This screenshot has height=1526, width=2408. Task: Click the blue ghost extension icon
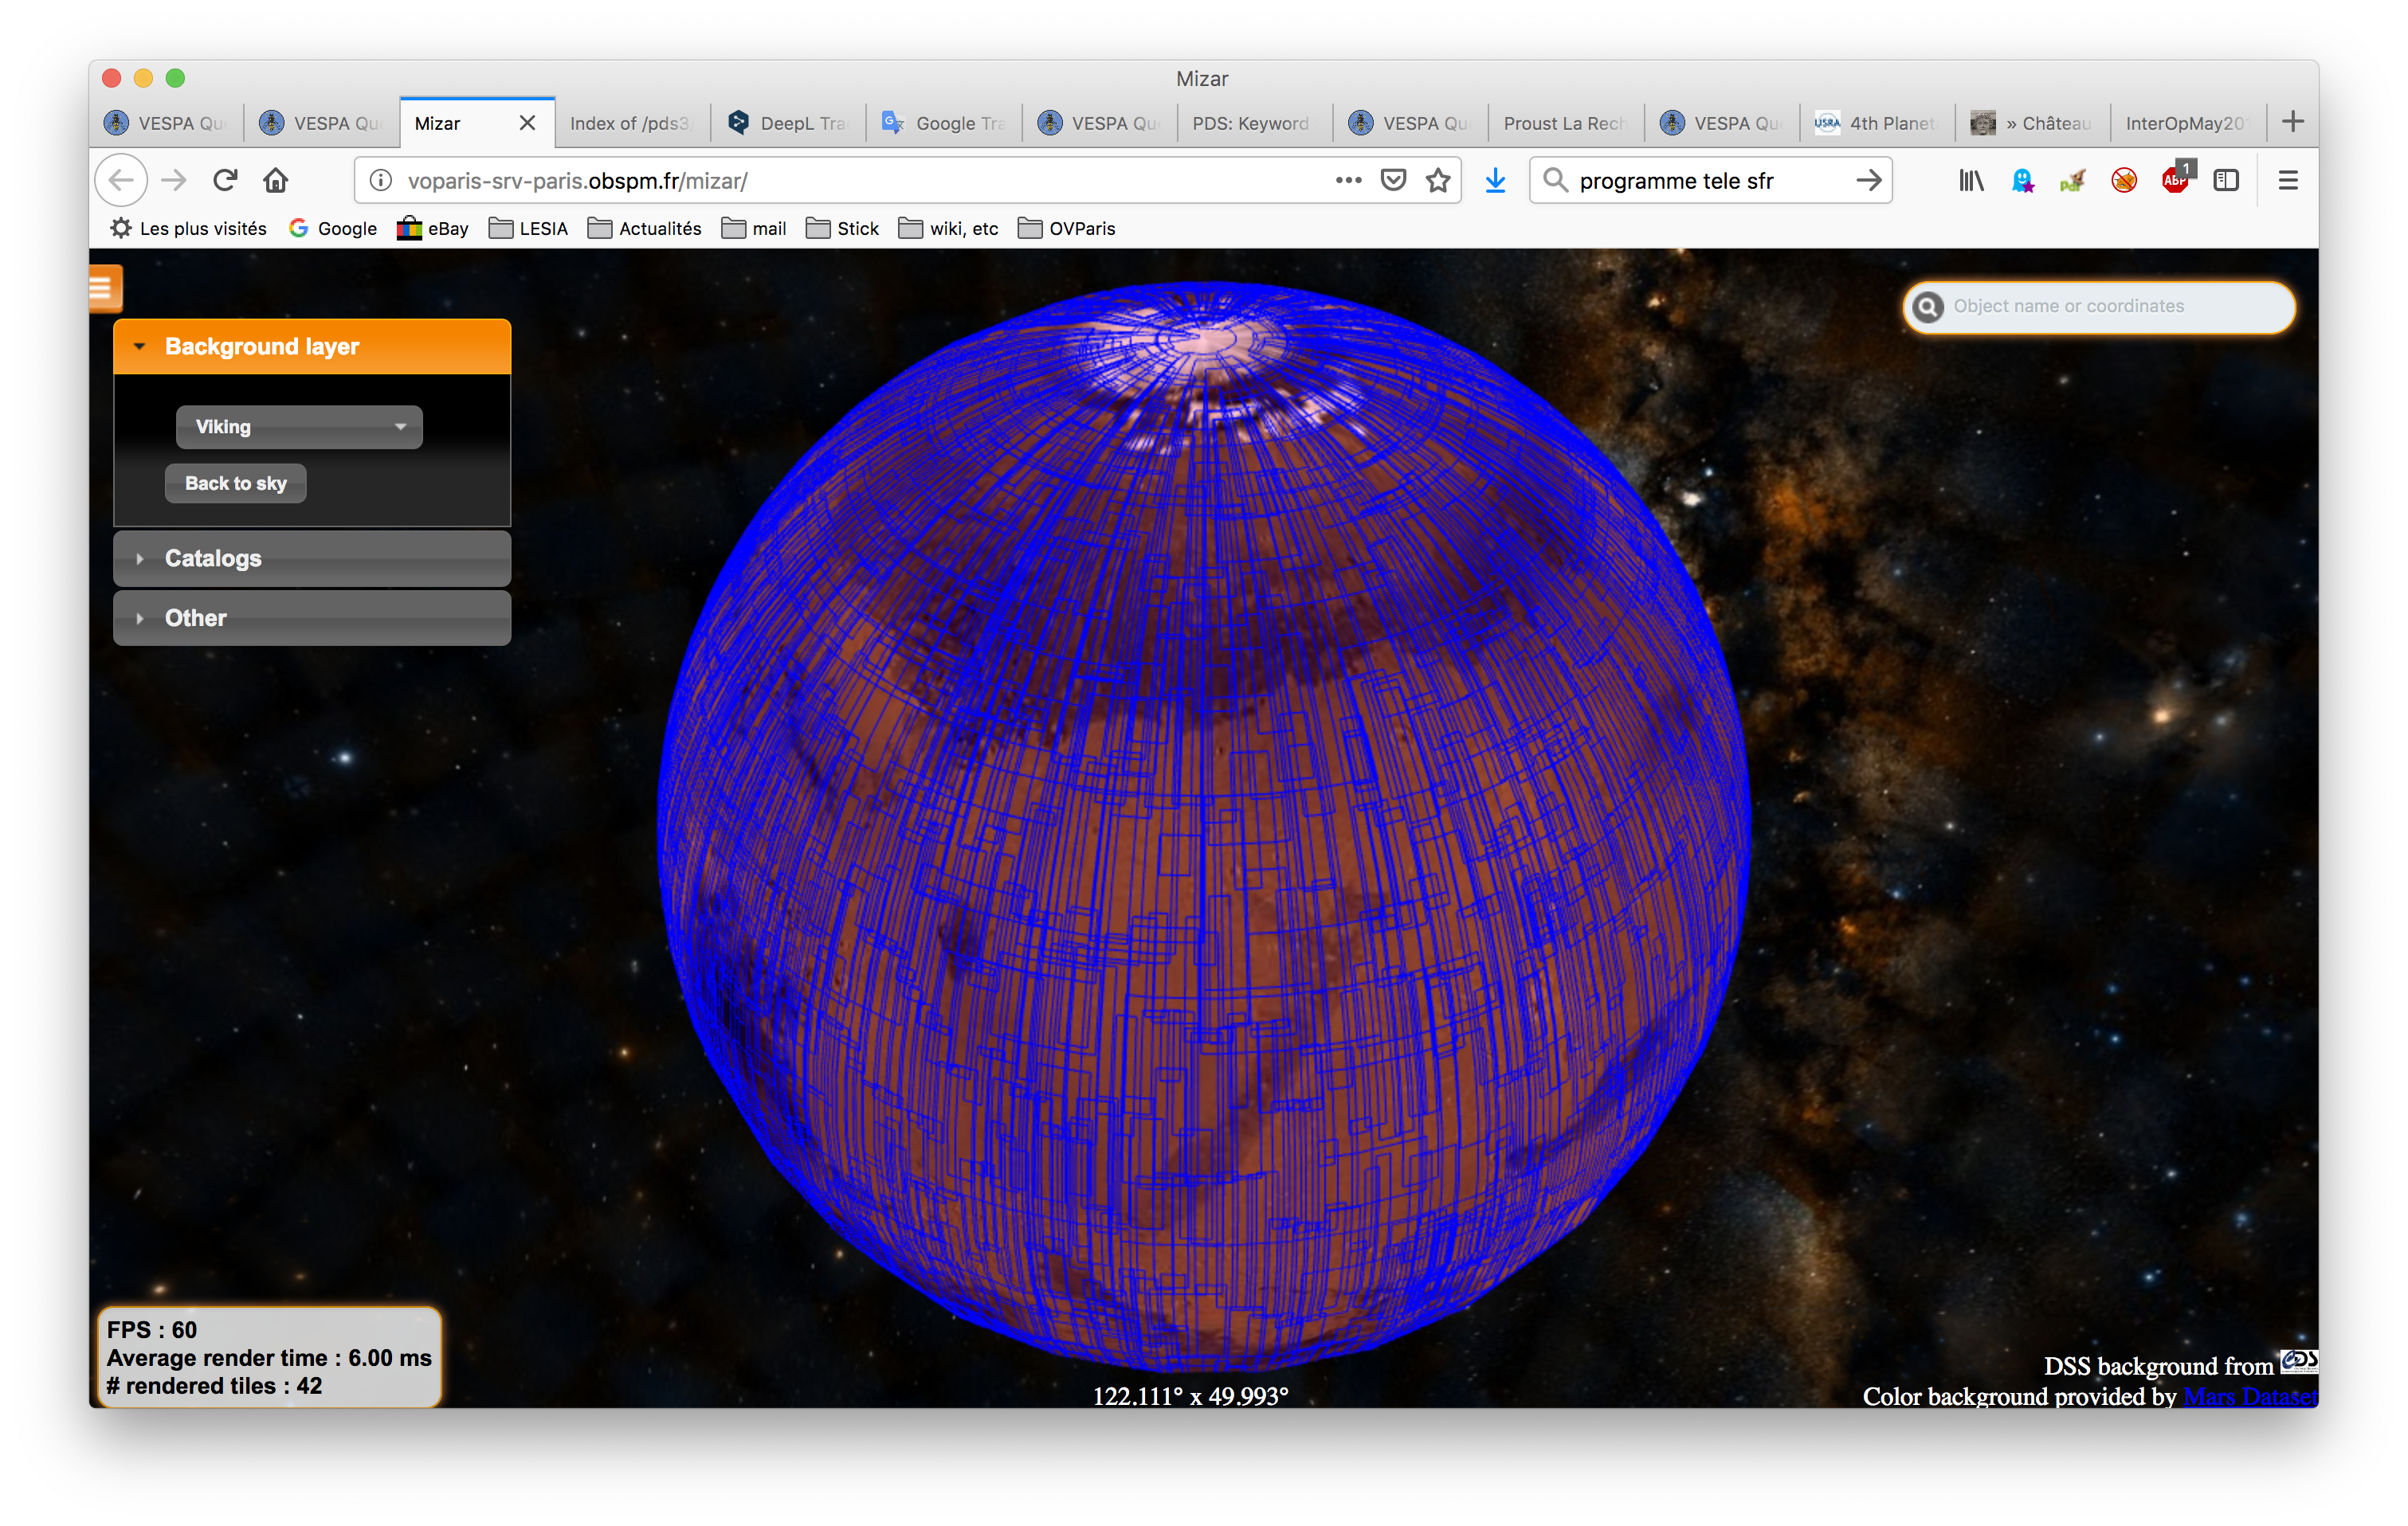[x=2023, y=181]
